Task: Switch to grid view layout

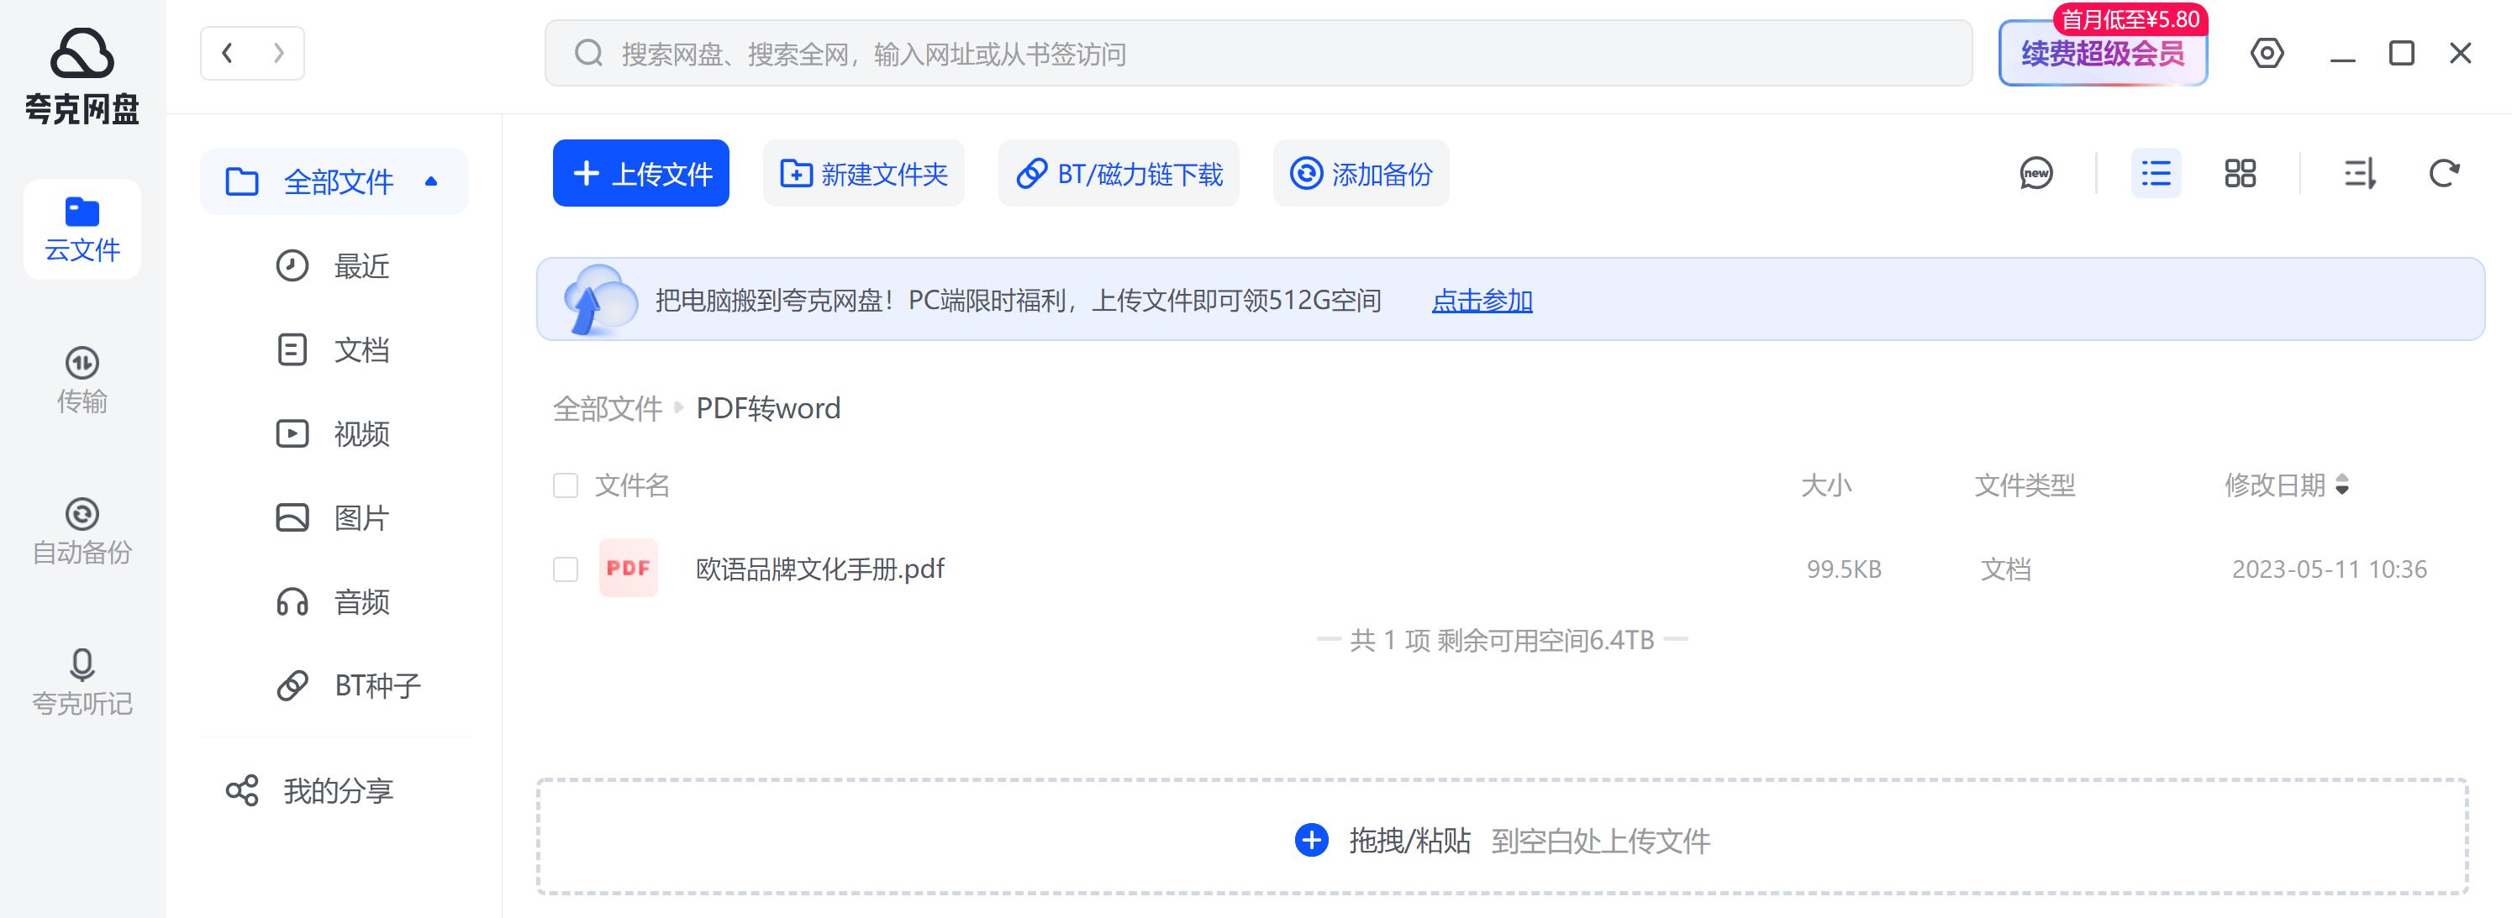Action: click(2240, 174)
